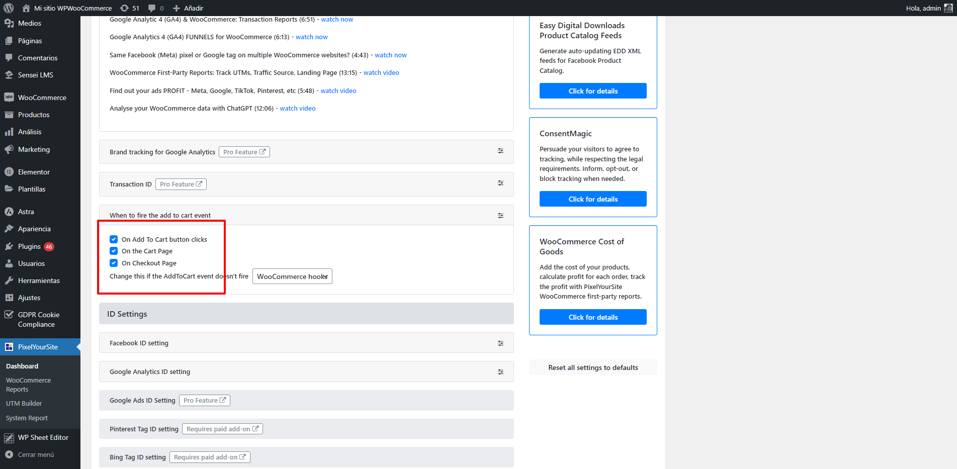Screen dimensions: 957x469
Task: Collapse the sidebar with the Cerrar menú icon
Action: [x=9, y=454]
